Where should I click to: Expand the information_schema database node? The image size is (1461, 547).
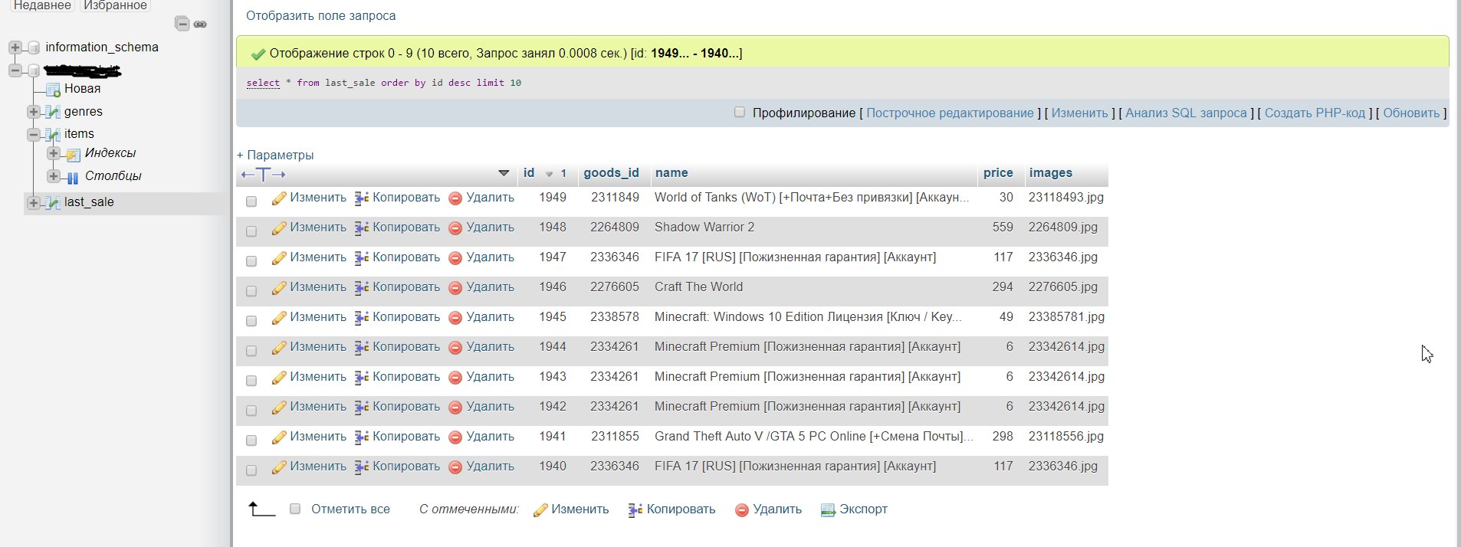coord(15,47)
